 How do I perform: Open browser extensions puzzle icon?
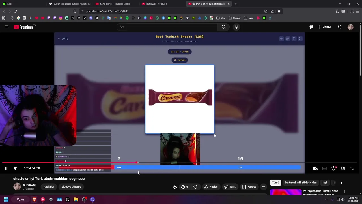337,11
